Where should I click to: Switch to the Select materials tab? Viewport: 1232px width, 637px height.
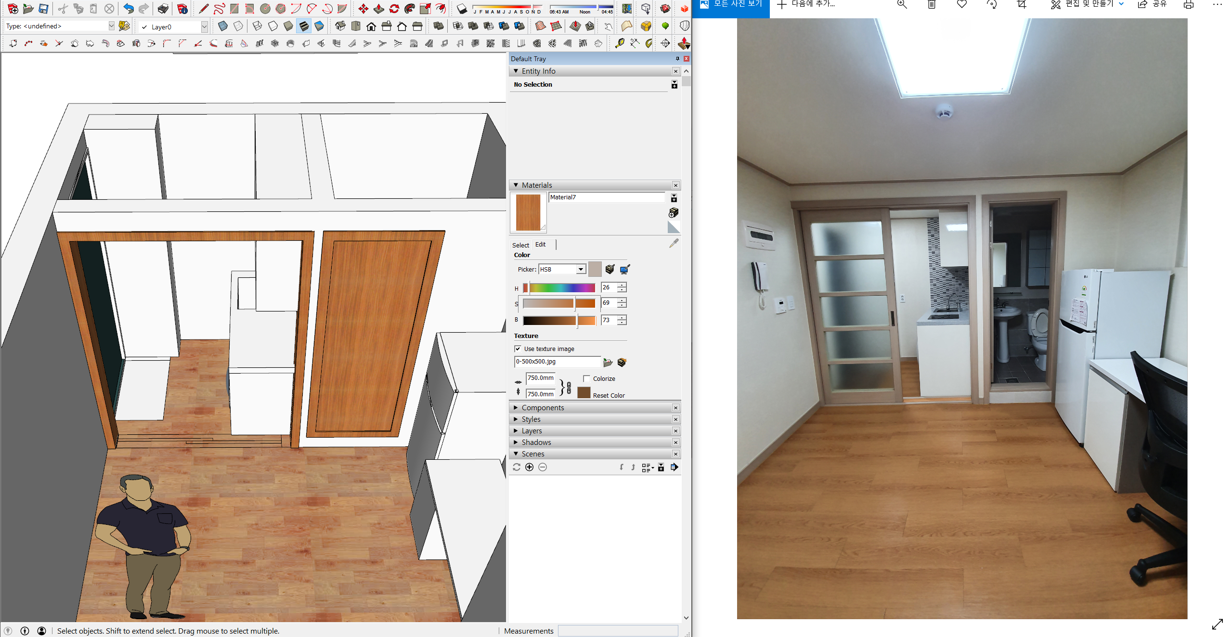[520, 245]
